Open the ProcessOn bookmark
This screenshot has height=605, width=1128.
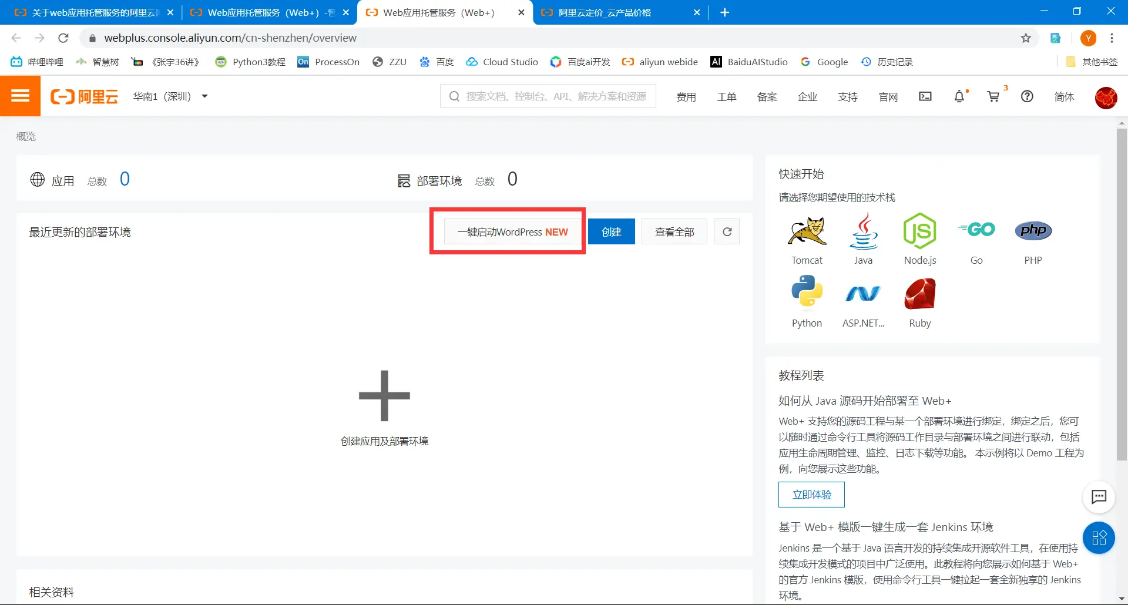click(328, 62)
